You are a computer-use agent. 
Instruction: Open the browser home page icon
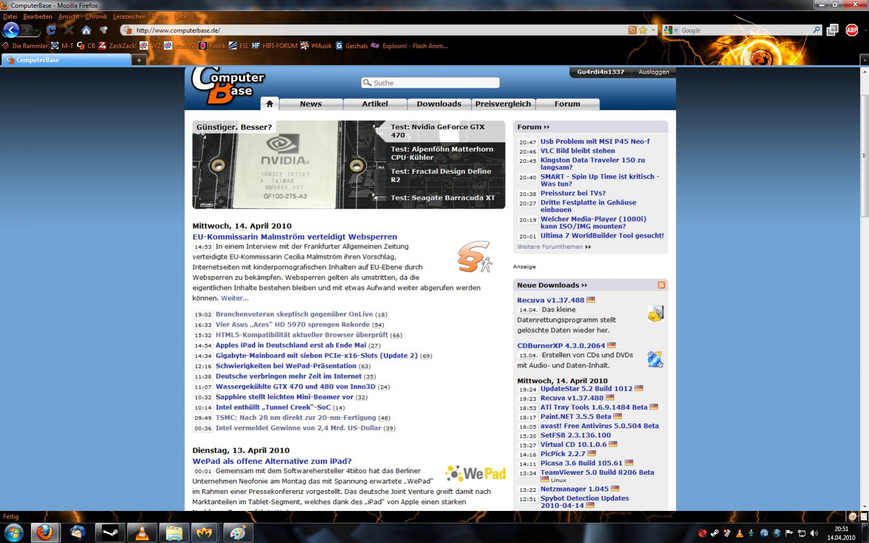click(86, 30)
